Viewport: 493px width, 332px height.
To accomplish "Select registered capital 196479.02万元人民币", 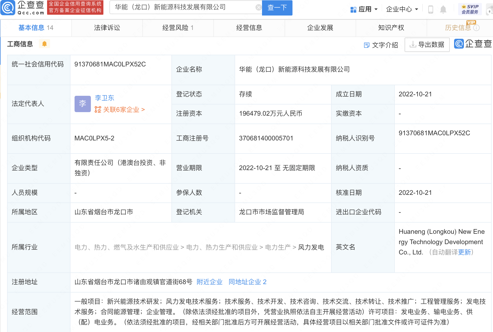I will click(x=270, y=113).
